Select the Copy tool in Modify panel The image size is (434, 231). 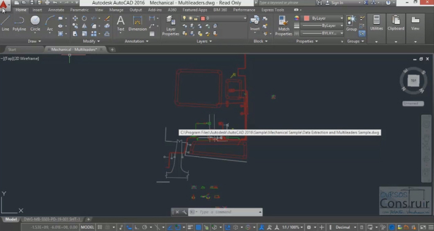[x=75, y=26]
